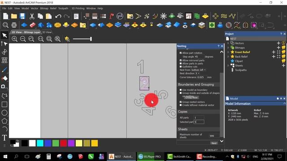
Task: Click the New Model icon
Action: [6, 16]
